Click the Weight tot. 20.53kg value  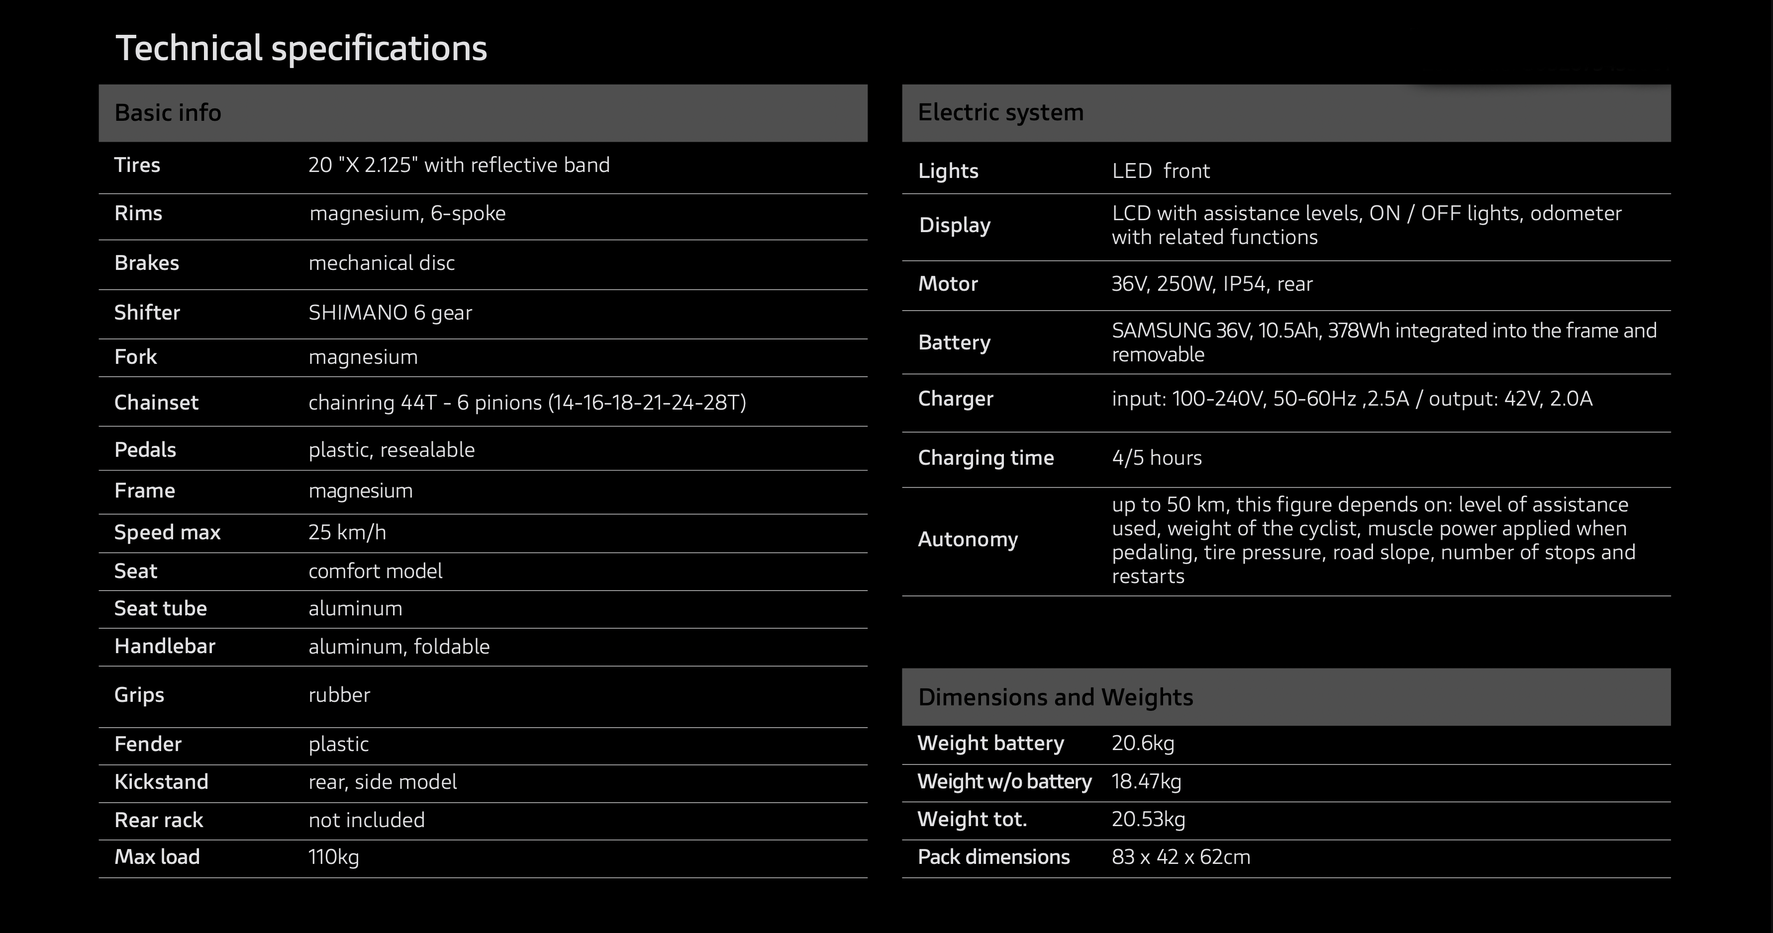pos(1148,820)
